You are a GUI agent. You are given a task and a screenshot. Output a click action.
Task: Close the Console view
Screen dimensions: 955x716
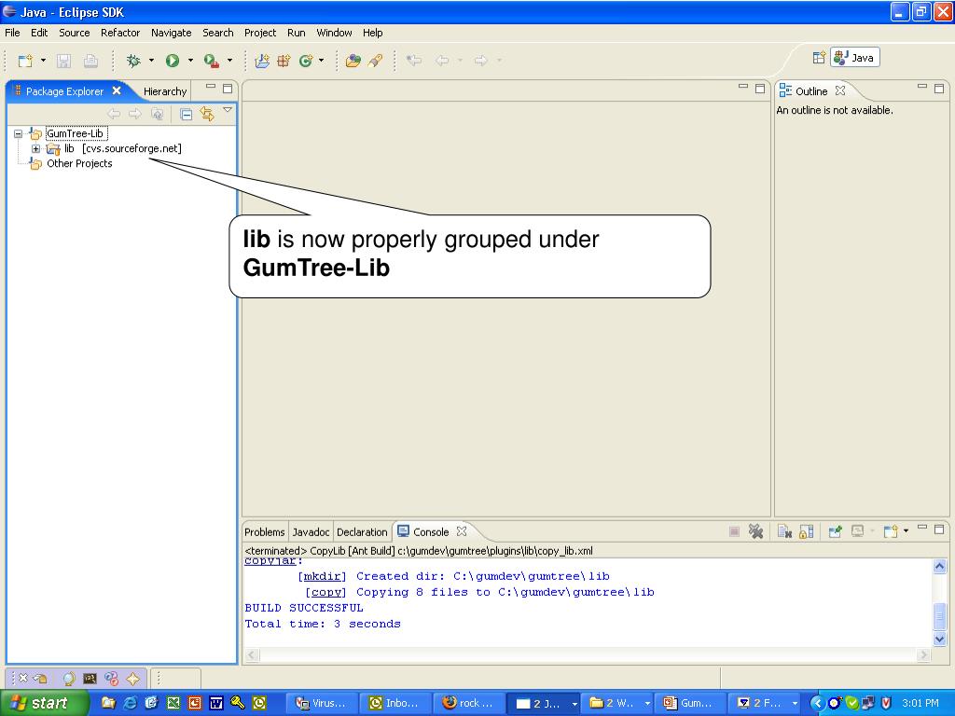(462, 531)
